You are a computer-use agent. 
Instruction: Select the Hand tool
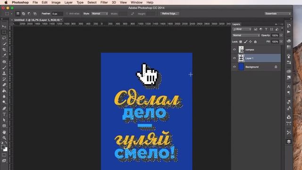coord(4,132)
